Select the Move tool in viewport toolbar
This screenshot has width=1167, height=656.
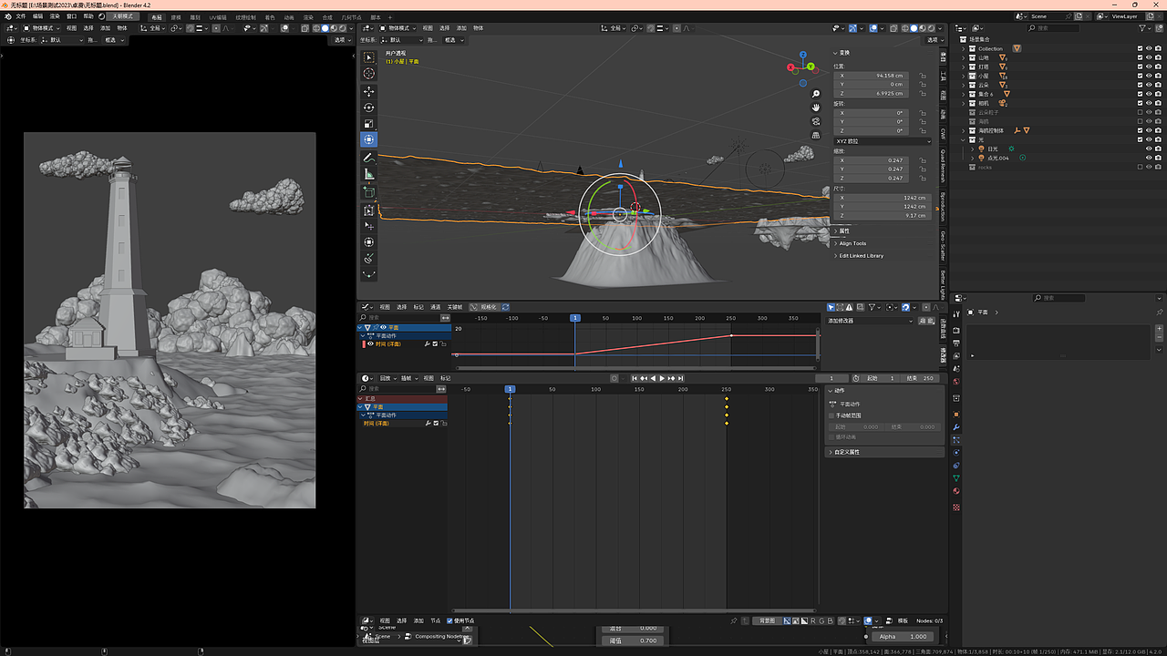368,91
